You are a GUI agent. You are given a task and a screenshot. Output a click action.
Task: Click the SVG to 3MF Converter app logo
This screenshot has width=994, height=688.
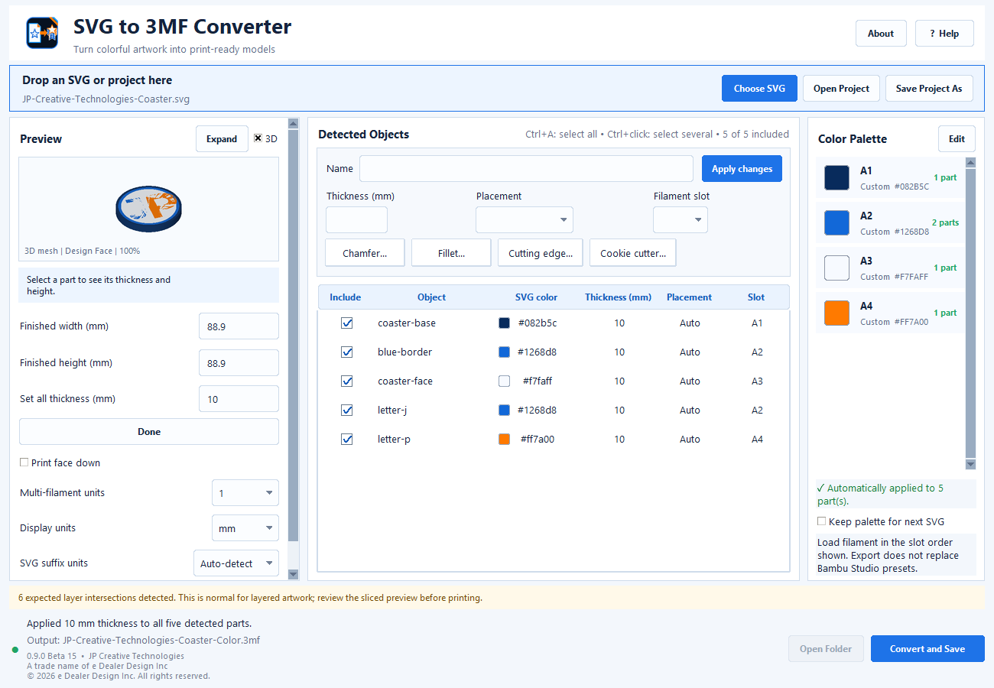coord(42,33)
